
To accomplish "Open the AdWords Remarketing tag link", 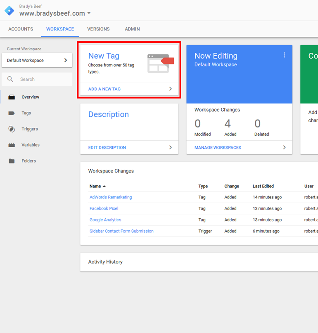I will pos(111,197).
